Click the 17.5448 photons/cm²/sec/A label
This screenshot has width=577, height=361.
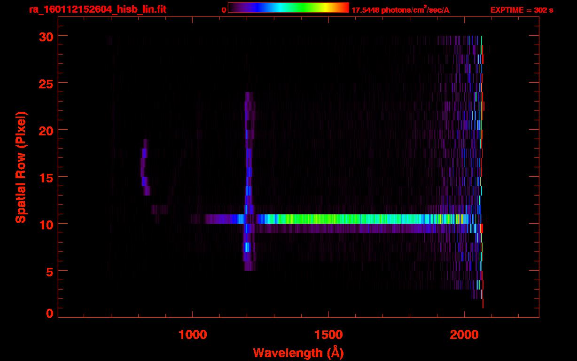[x=400, y=9]
